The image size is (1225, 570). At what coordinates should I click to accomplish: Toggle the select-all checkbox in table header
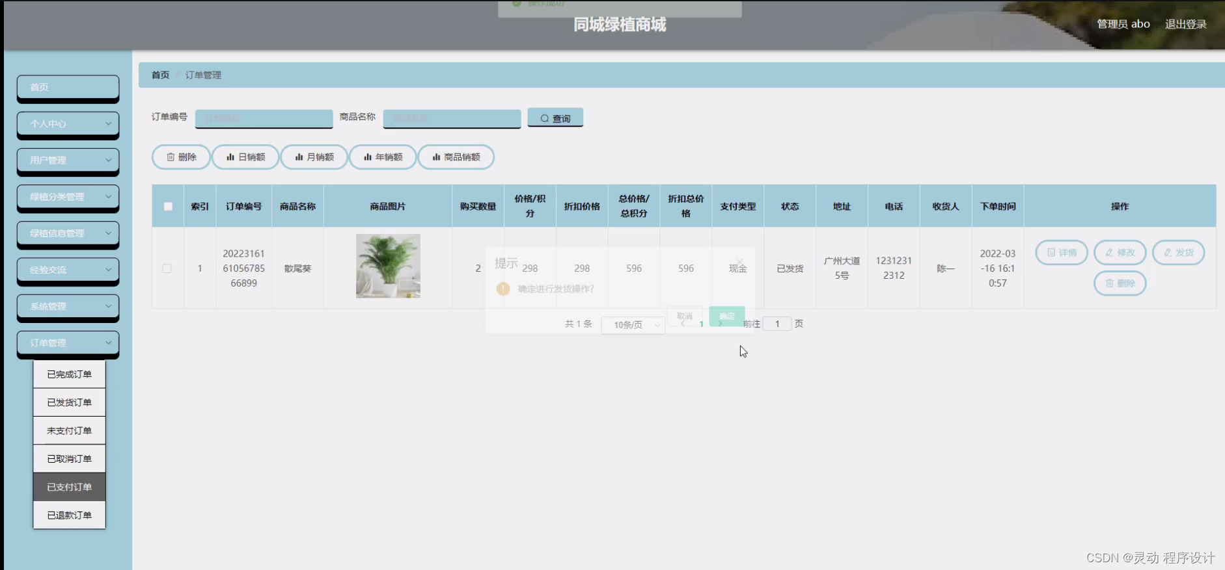168,206
